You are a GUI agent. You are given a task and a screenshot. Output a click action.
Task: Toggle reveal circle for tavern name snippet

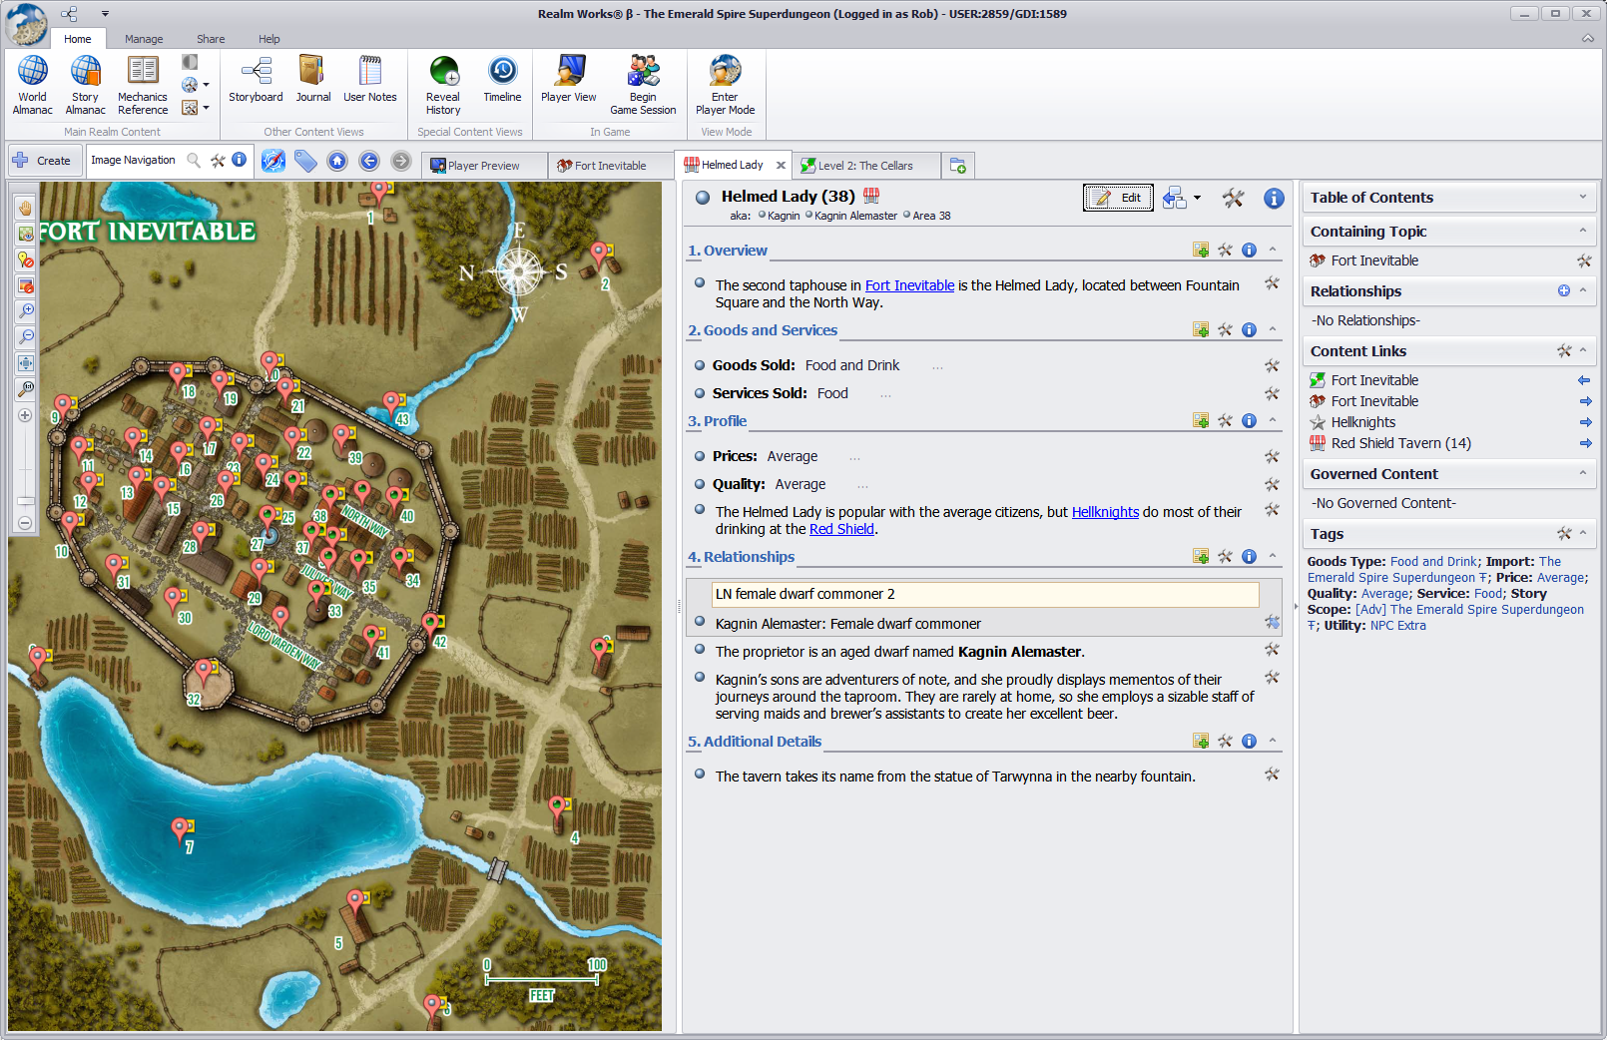point(700,774)
